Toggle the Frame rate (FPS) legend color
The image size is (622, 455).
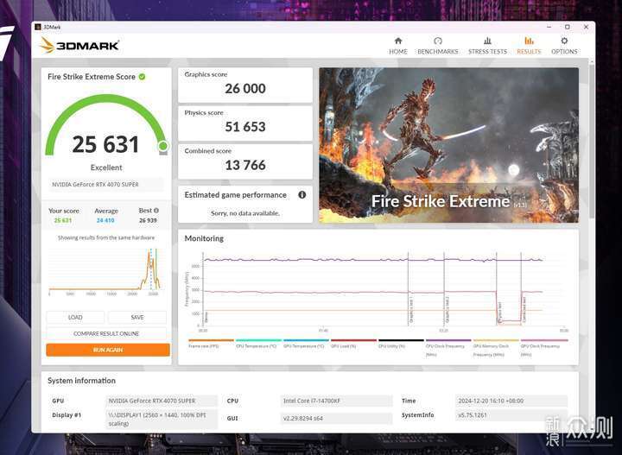point(211,340)
